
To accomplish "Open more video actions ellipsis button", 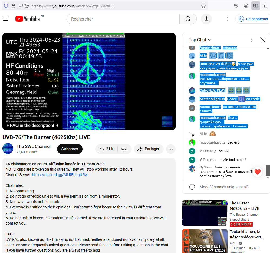I will (171, 149).
